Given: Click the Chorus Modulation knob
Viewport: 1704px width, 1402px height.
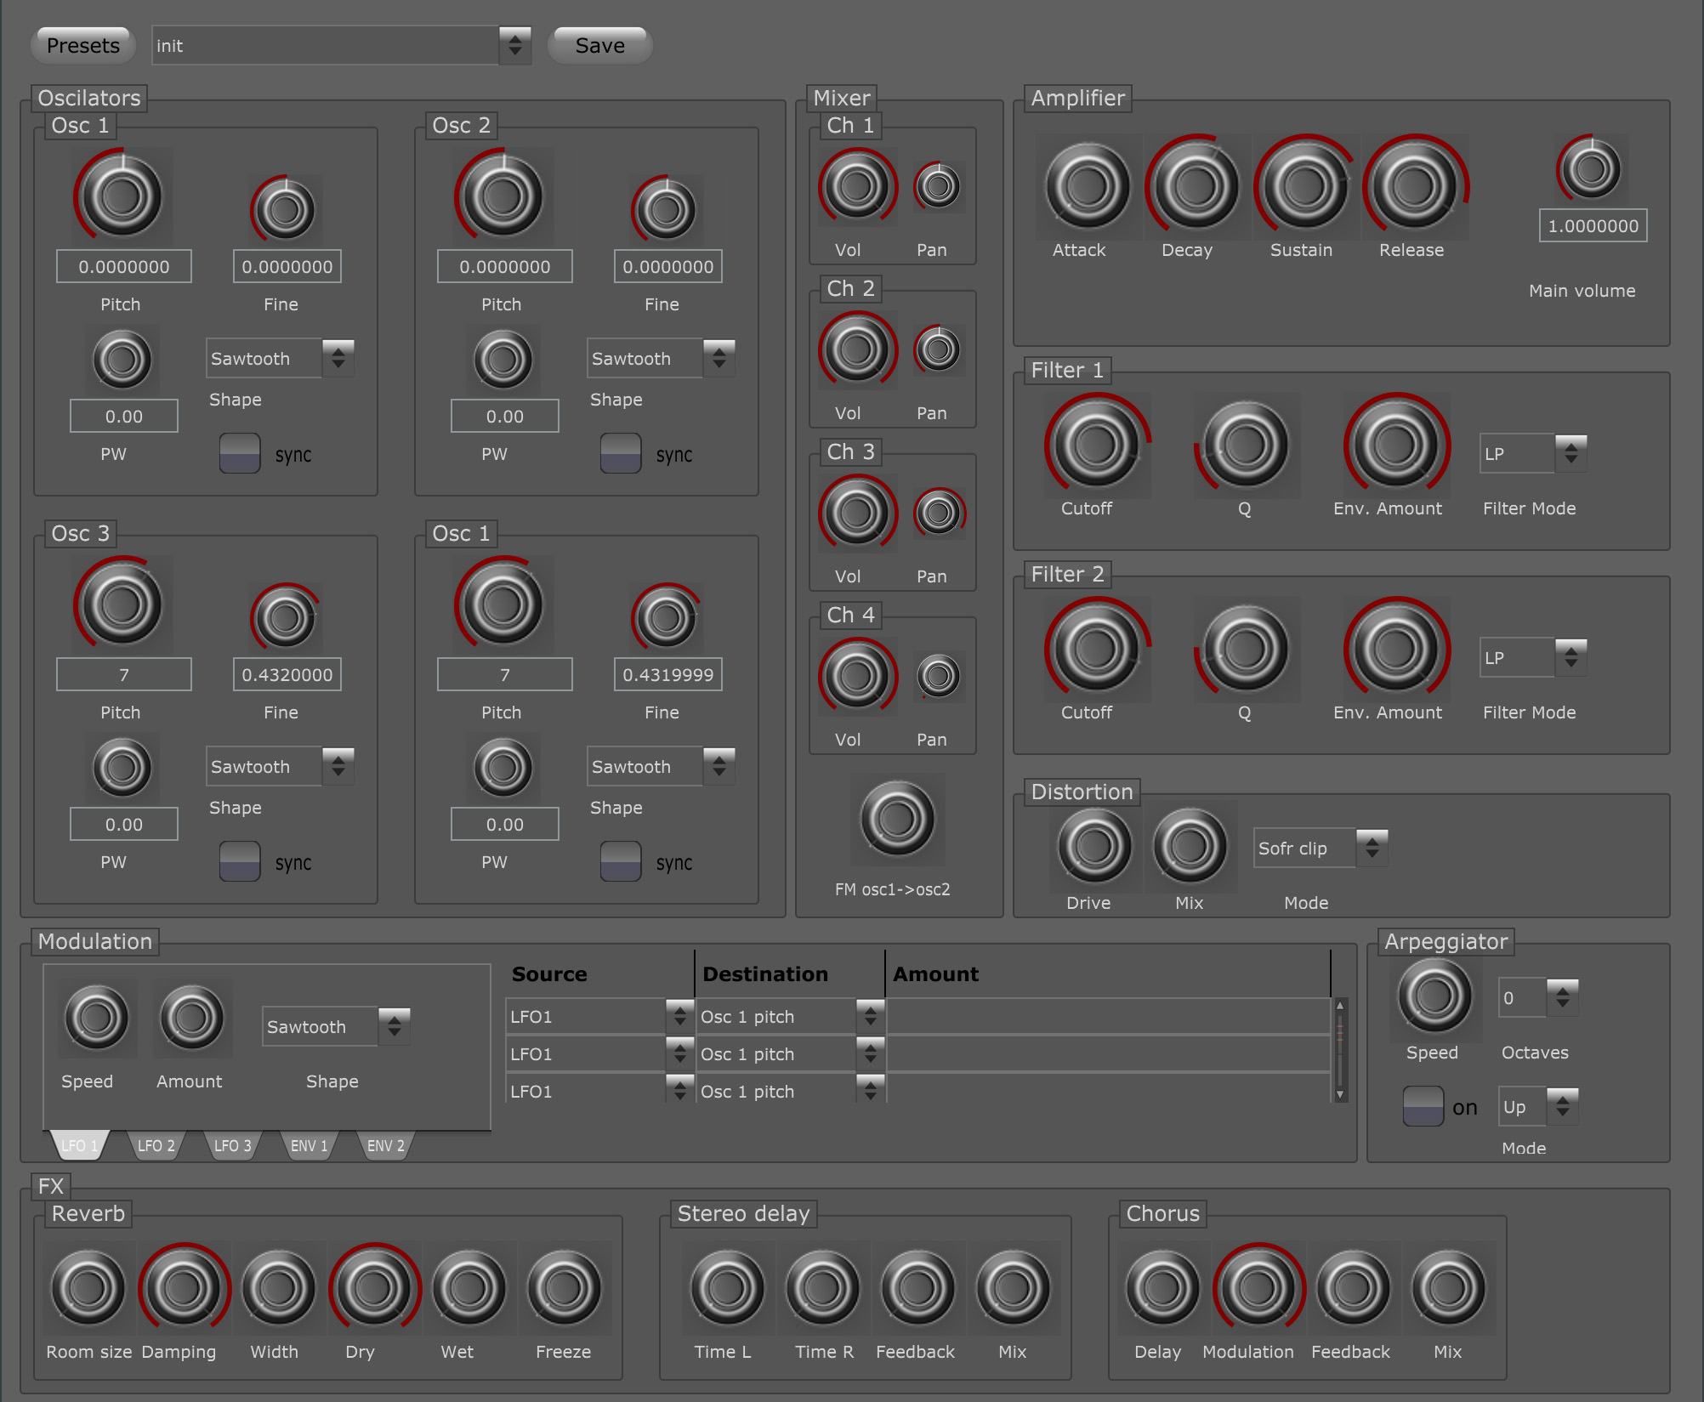Looking at the screenshot, I should pos(1258,1288).
